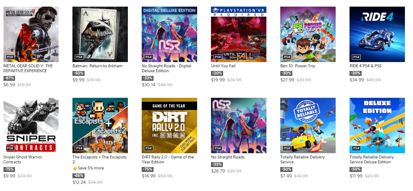413x191 pixels.
Task: Open the RIDE 4 cover art
Action: pyautogui.click(x=377, y=34)
